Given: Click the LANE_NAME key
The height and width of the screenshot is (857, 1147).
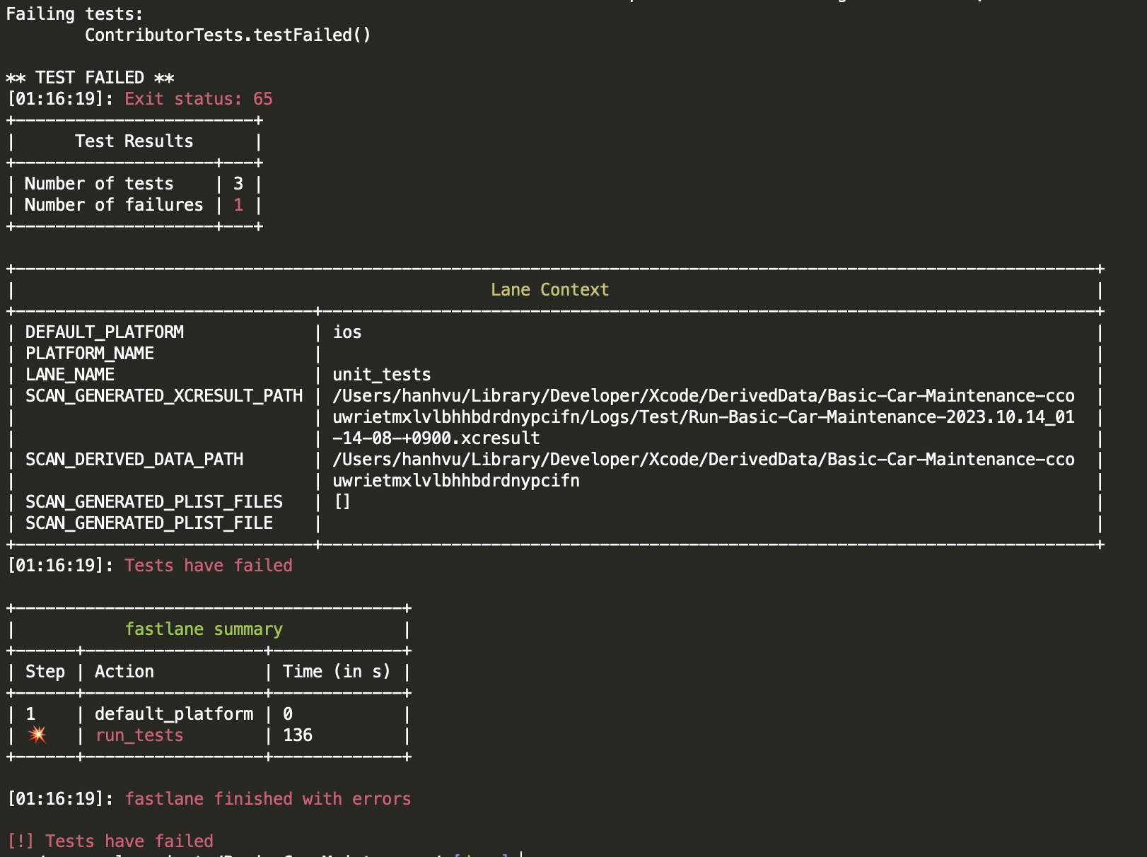Looking at the screenshot, I should (x=70, y=375).
